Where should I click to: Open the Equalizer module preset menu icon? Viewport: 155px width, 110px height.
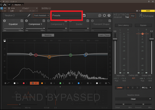pos(22,21)
